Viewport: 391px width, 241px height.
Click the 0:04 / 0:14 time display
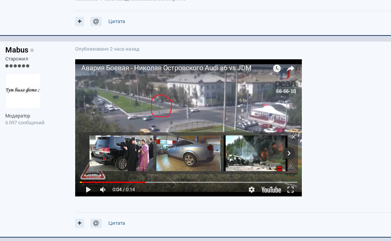[124, 189]
